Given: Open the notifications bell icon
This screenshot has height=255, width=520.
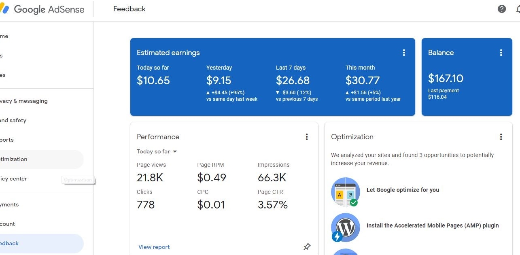Looking at the screenshot, I should [518, 9].
